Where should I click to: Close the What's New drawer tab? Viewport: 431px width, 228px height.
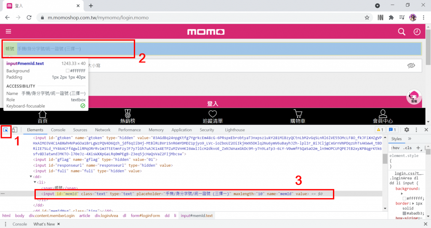click(59, 224)
